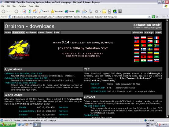Viewport: 169px width, 127px height.
Task: Open the my apps page tab
Action: [x=149, y=32]
